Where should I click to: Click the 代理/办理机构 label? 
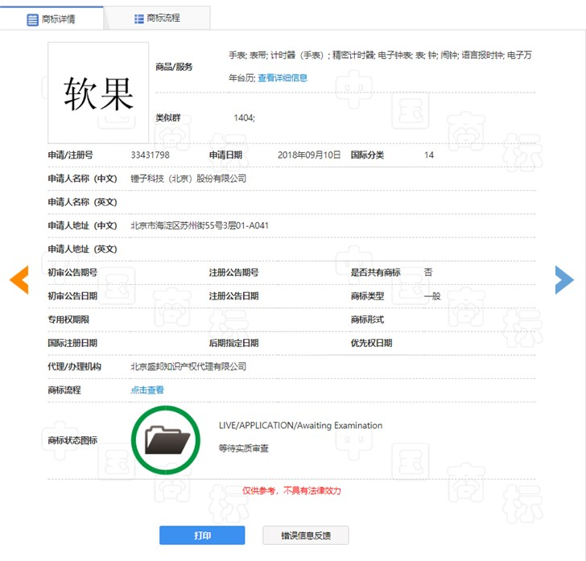(74, 367)
